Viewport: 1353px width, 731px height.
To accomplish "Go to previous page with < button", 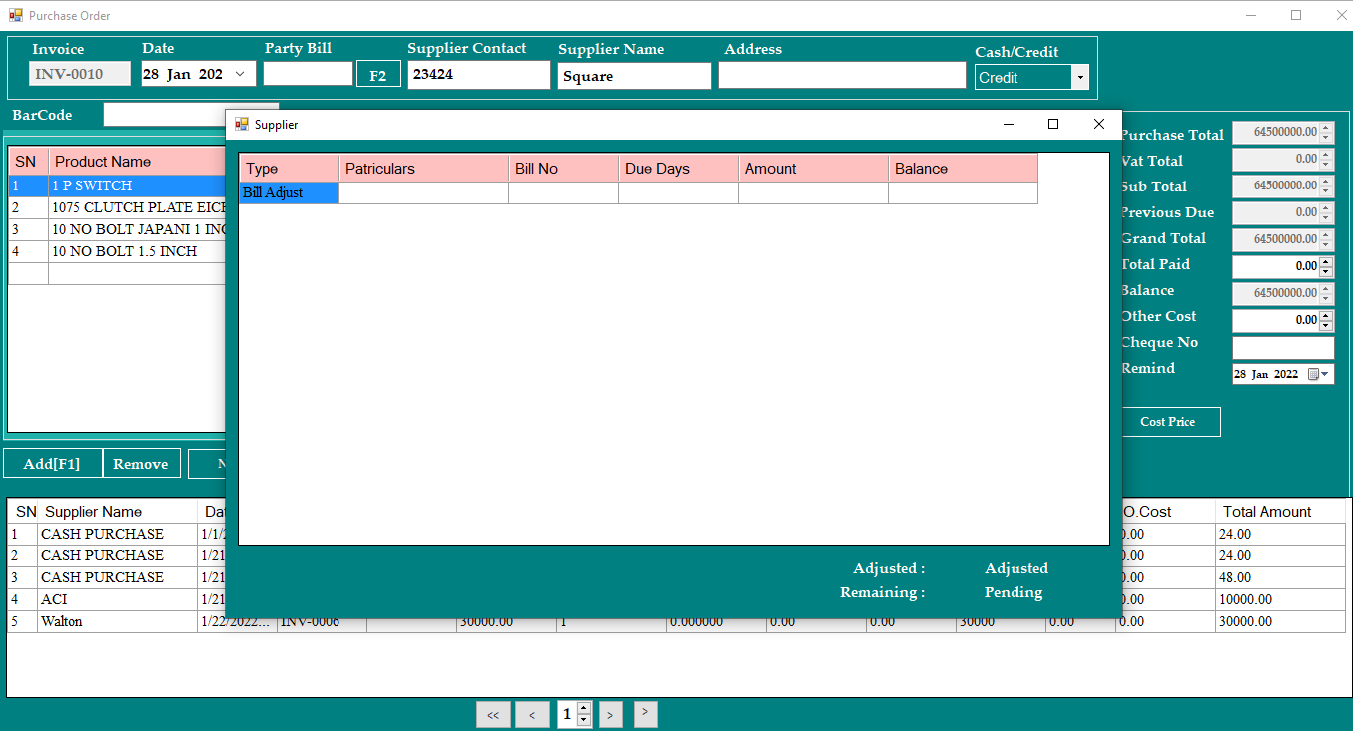I will 532,715.
